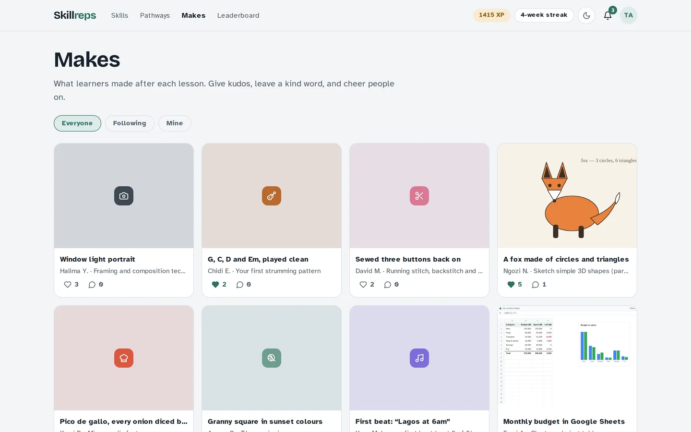Open 'Pico de gallo' make title
The height and width of the screenshot is (432, 691).
pyautogui.click(x=124, y=421)
